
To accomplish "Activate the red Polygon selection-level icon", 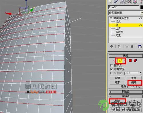I will pos(130,60).
